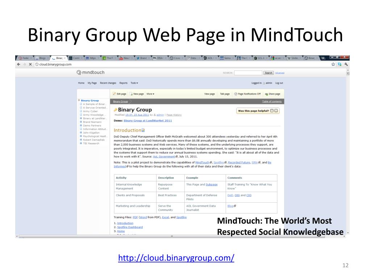
Task: Open the Home menu item
Action: click(81, 83)
